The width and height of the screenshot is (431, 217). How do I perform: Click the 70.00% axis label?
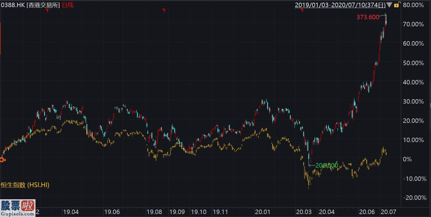coord(413,24)
